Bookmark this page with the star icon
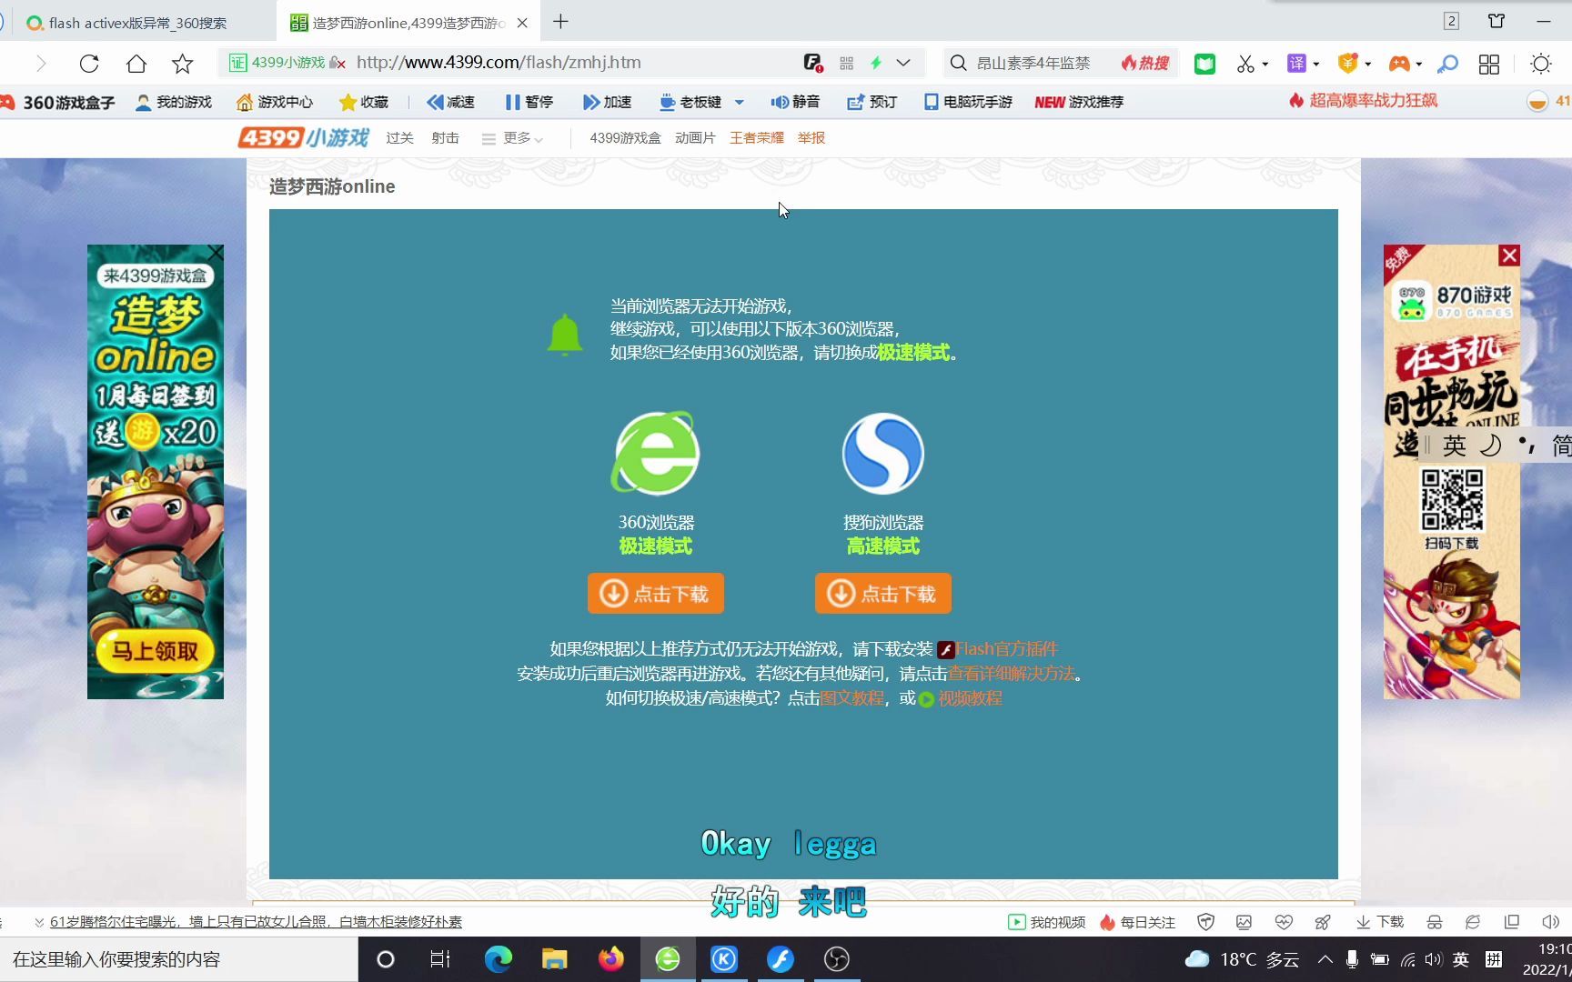1572x982 pixels. coord(183,64)
